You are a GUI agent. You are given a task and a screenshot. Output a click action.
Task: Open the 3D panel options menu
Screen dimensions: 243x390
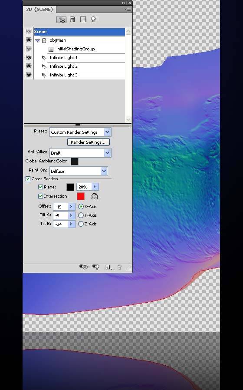pyautogui.click(x=128, y=9)
